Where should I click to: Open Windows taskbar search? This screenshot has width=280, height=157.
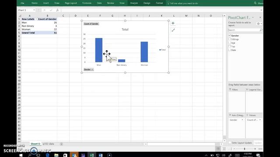pos(30,155)
